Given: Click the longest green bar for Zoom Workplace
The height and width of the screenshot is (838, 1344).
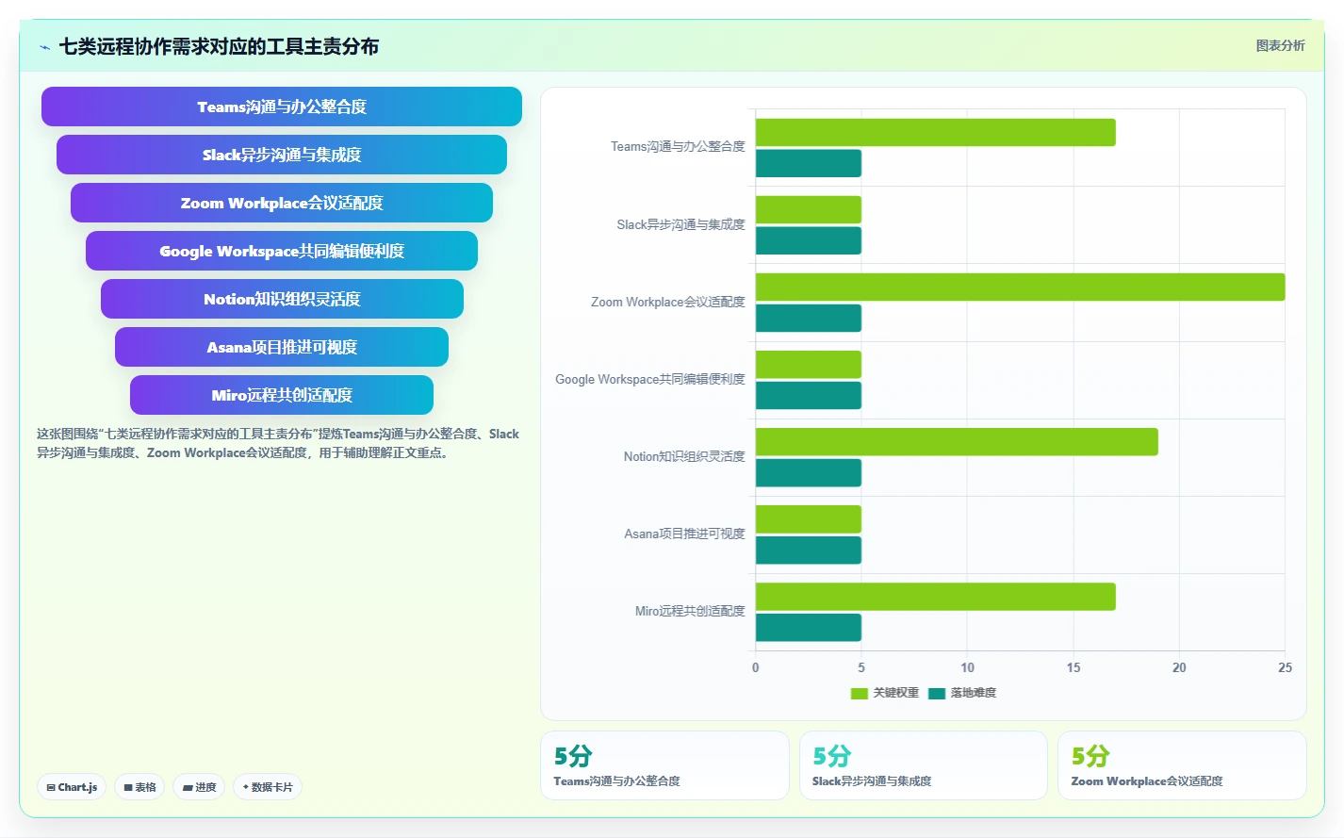Looking at the screenshot, I should (1020, 287).
